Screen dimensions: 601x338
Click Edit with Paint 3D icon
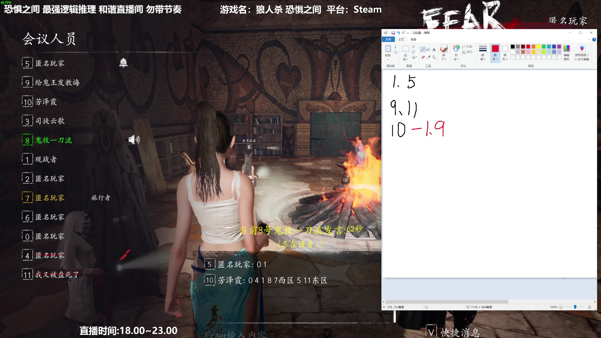coord(582,49)
